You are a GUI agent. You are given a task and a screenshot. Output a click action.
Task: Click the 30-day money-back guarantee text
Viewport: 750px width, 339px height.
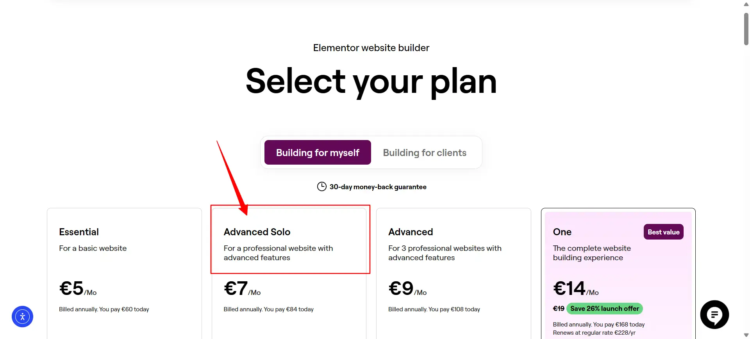coord(378,186)
